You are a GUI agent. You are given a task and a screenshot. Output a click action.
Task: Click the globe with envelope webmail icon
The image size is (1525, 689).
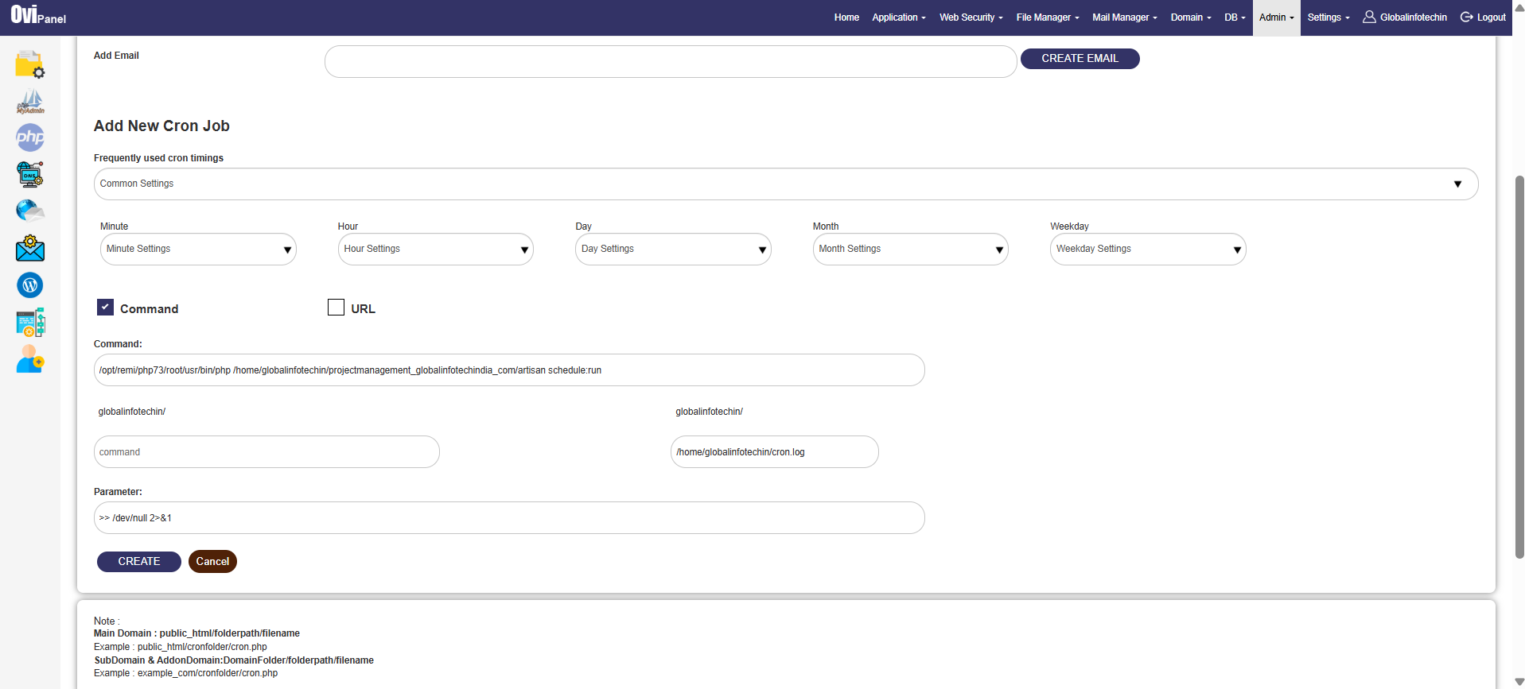[x=30, y=211]
